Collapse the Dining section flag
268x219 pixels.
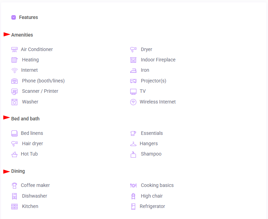tap(7, 171)
